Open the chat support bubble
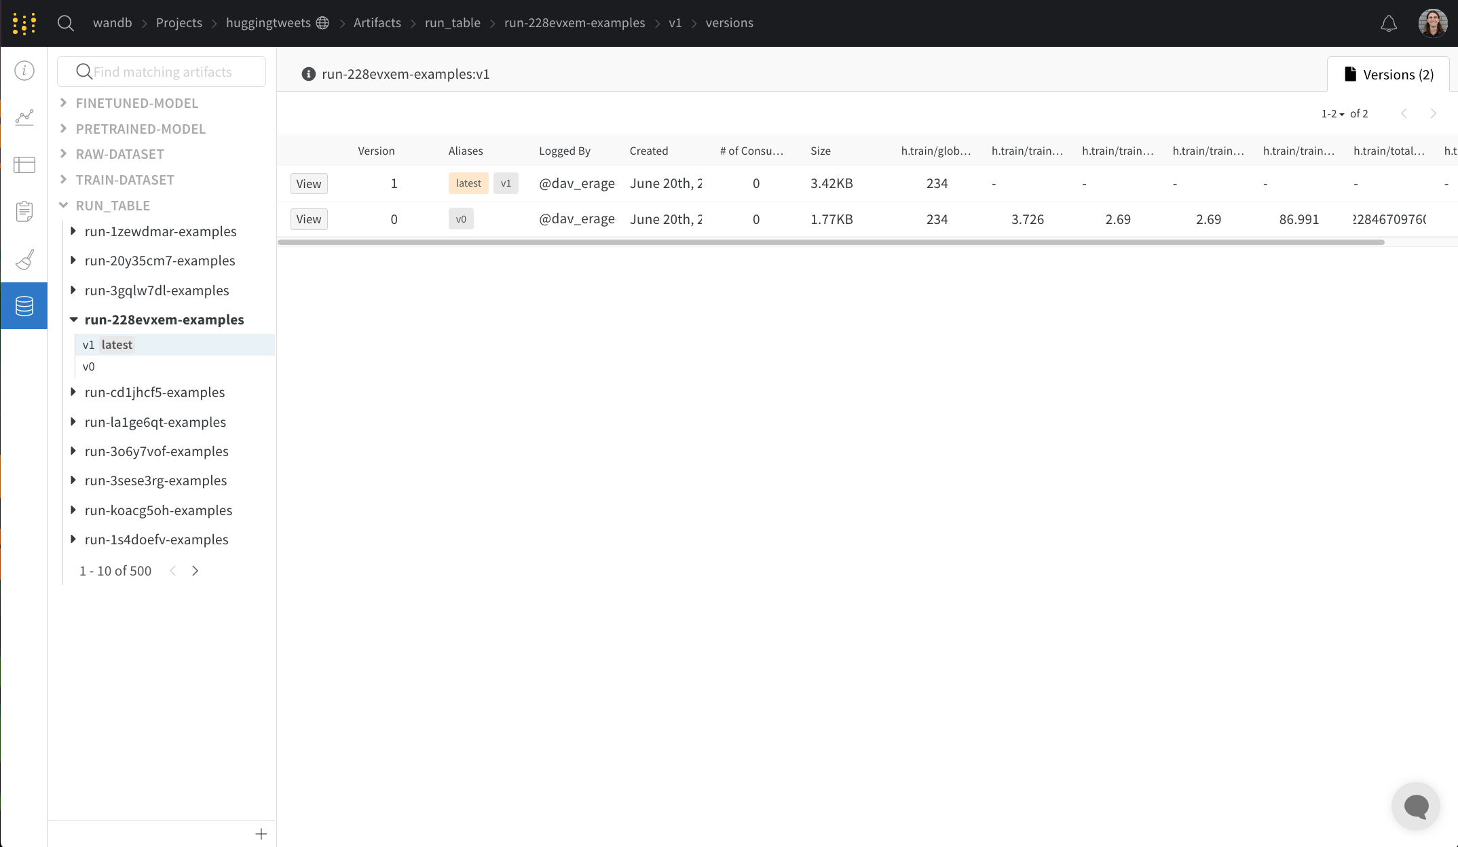The height and width of the screenshot is (847, 1458). coord(1416,806)
